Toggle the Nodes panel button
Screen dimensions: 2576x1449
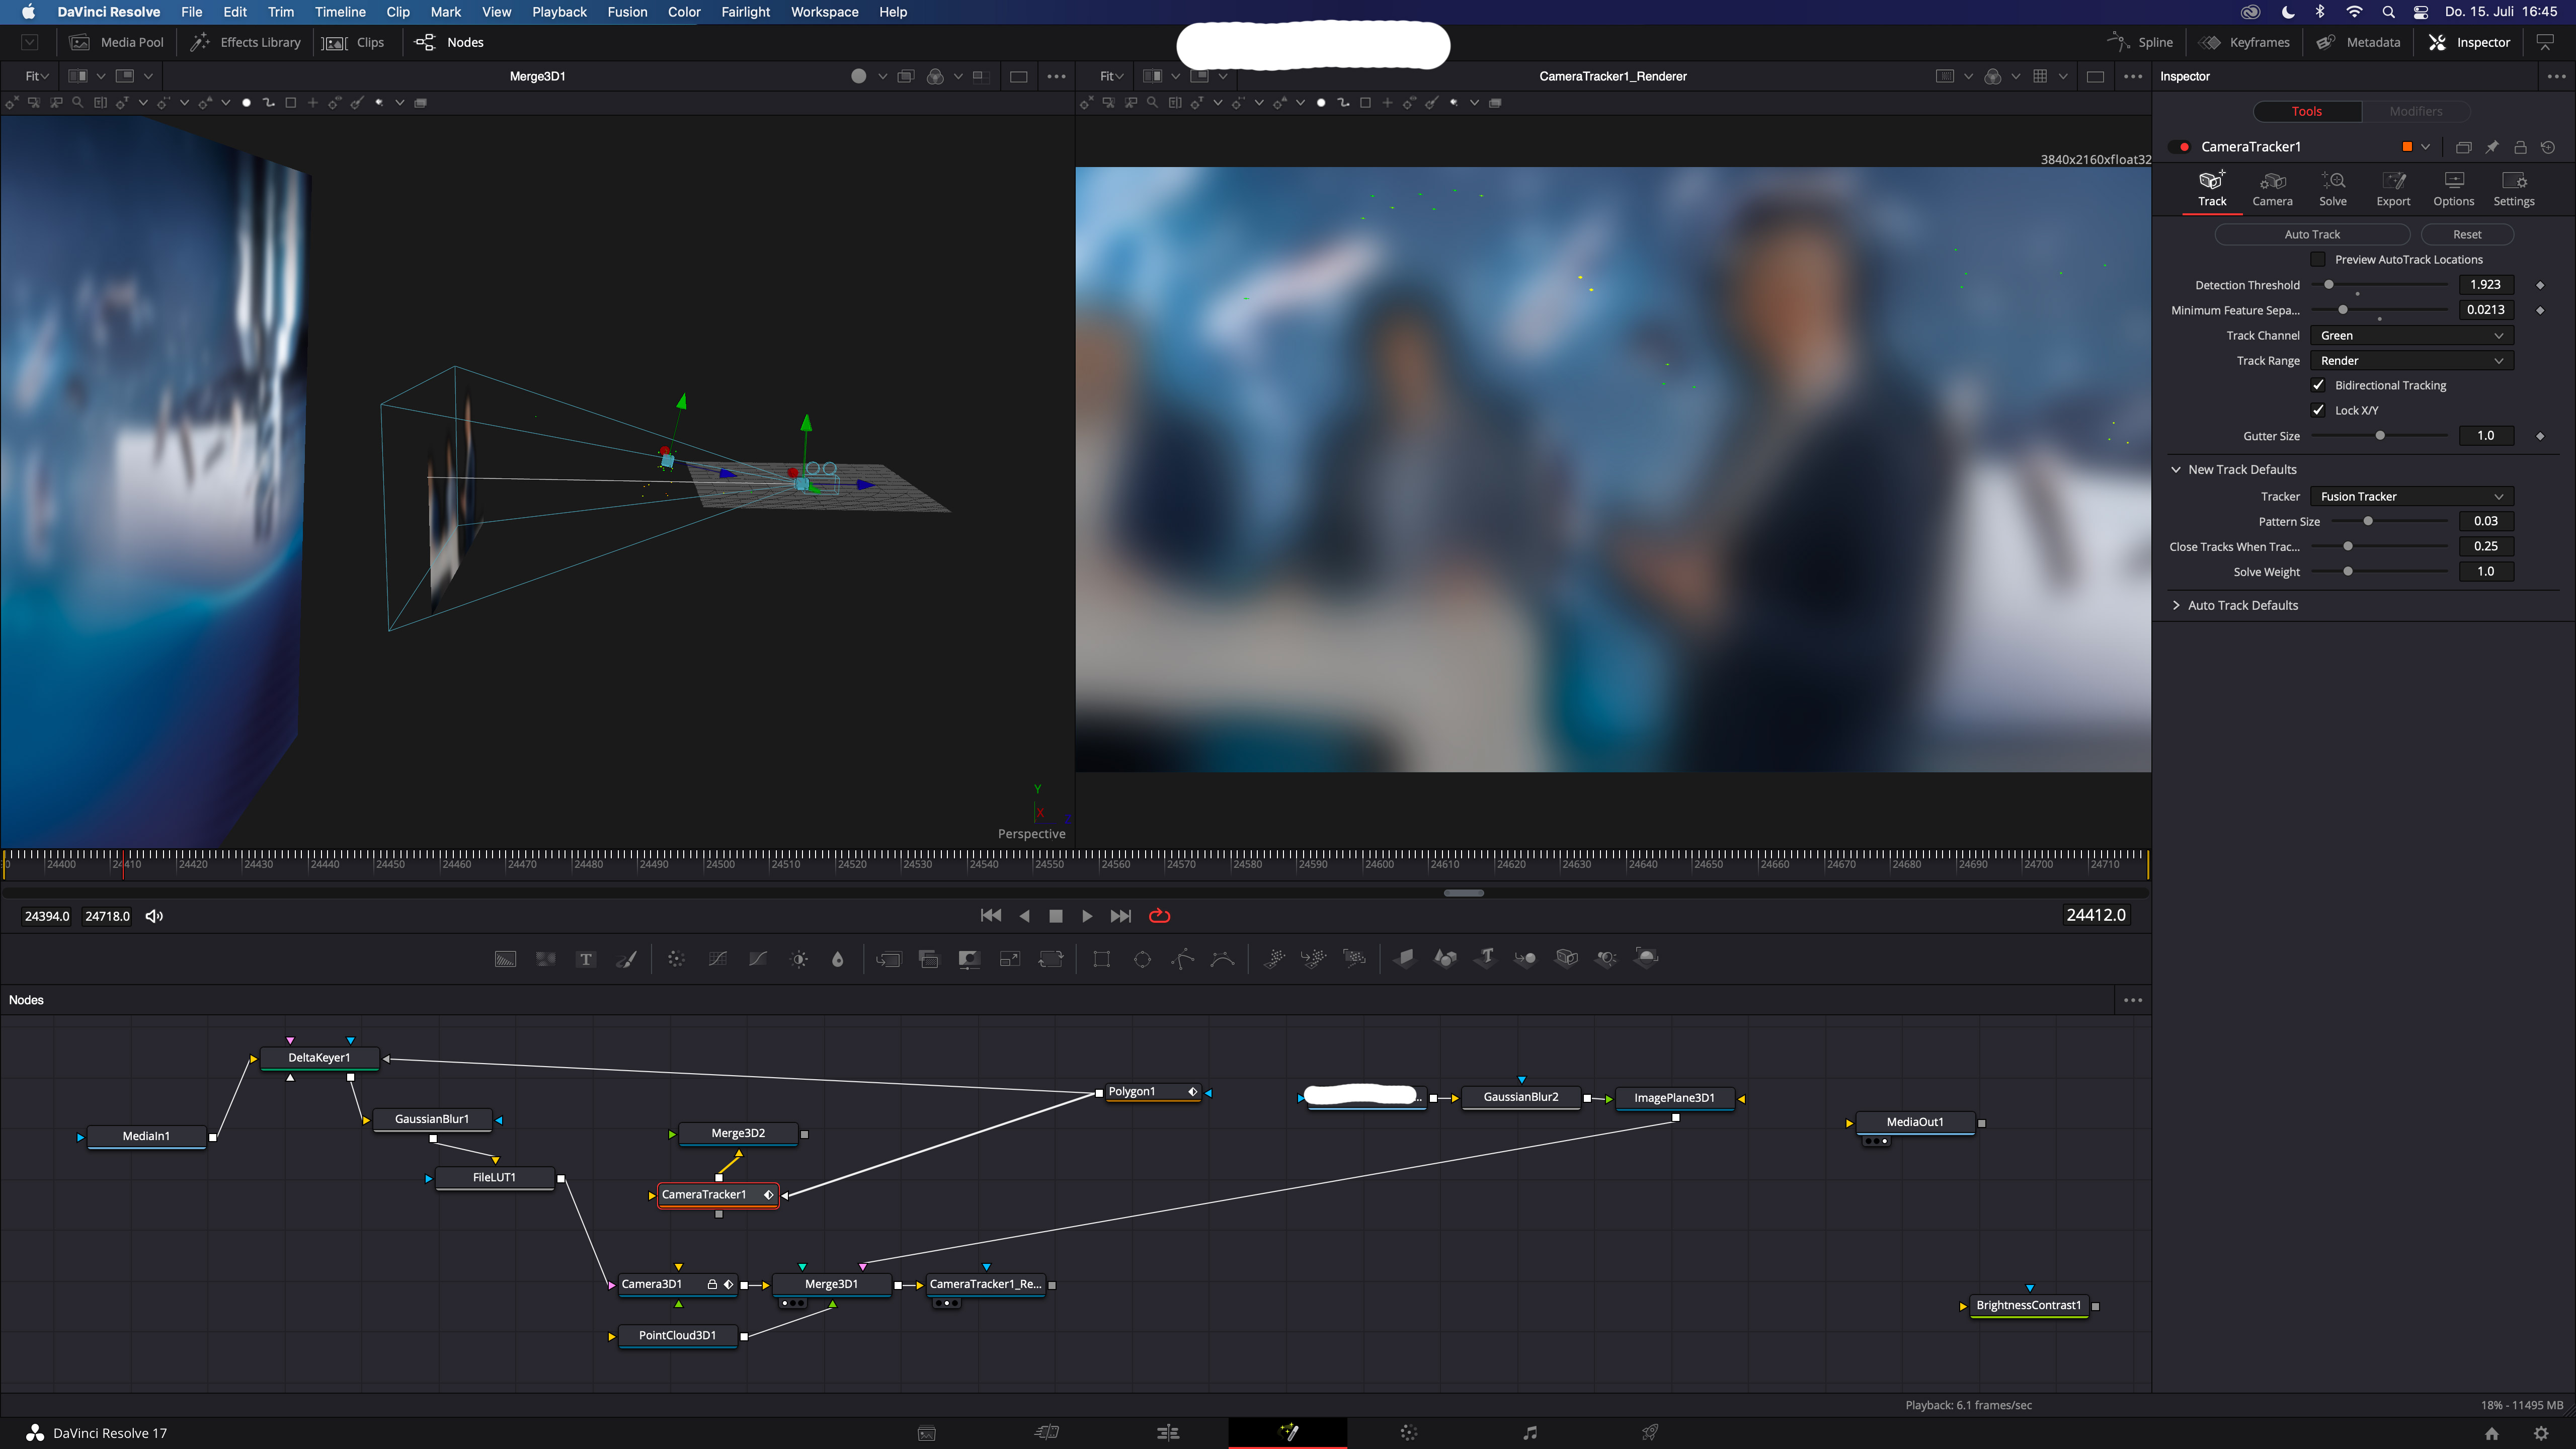pyautogui.click(x=450, y=42)
